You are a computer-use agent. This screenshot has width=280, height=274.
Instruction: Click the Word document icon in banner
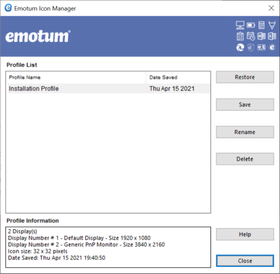pyautogui.click(x=261, y=36)
